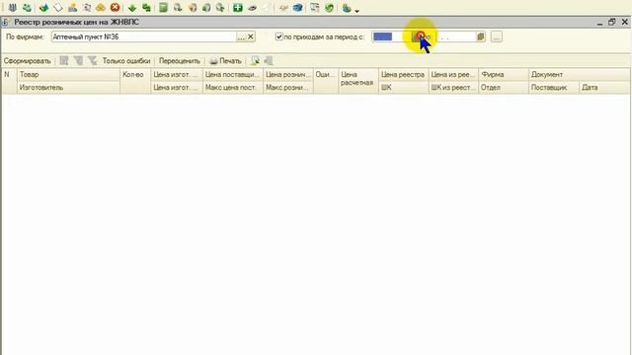Click the green circular refresh toolbar icon
Screen dimensions: 632x355
coord(329,8)
